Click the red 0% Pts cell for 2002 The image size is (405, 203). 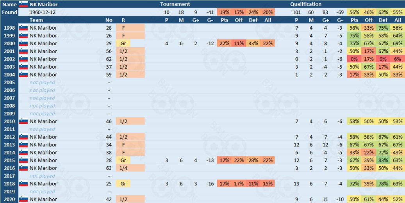point(355,59)
